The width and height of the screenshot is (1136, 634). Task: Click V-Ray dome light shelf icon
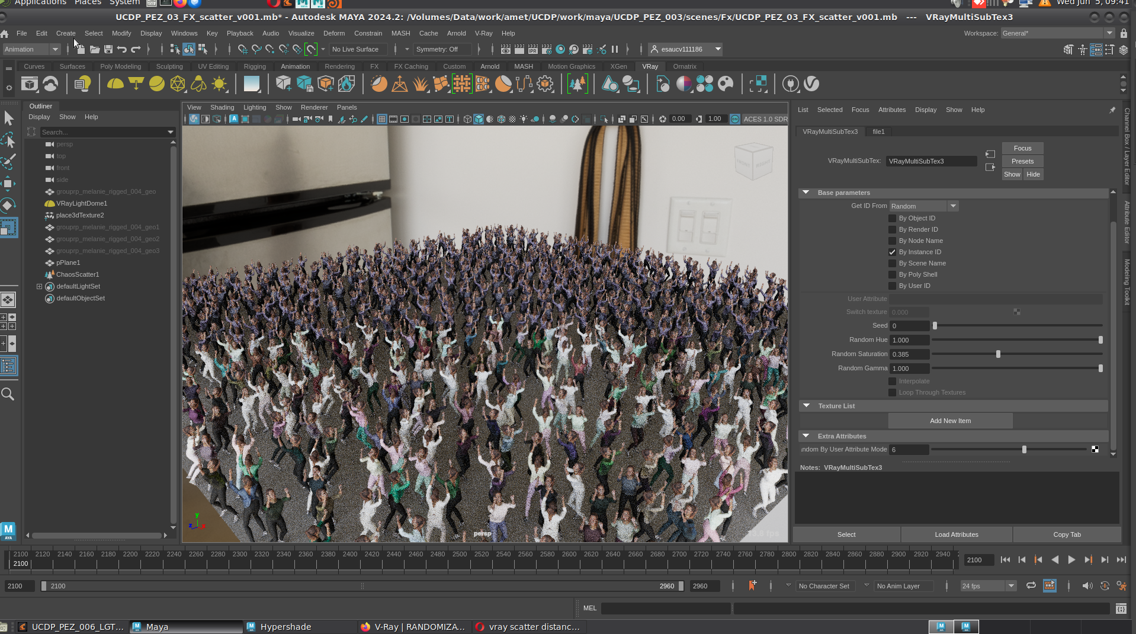pos(115,84)
